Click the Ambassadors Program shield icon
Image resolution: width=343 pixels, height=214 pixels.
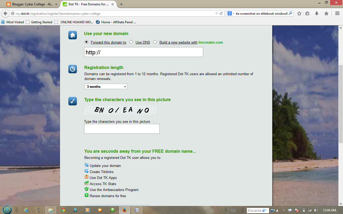pyautogui.click(x=86, y=189)
